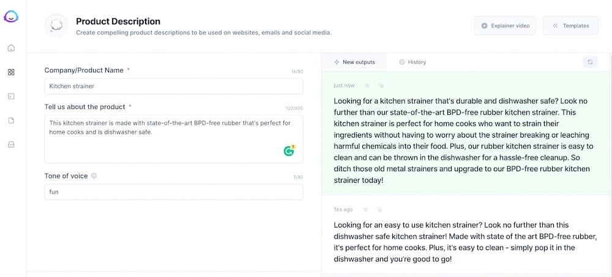Click the Company/Product Name field

174,86
